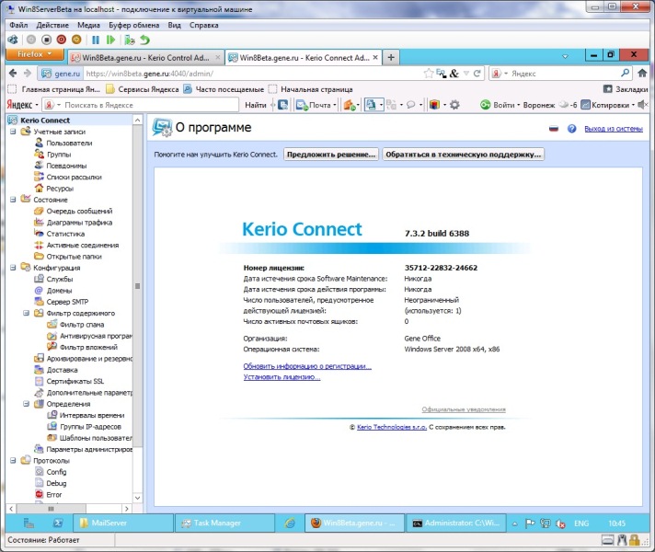Open Статистика in the sidebar
Viewport: 655px width, 552px height.
(65, 234)
